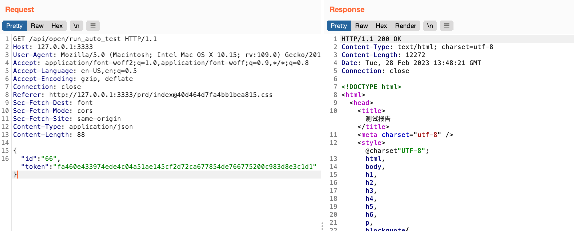The image size is (574, 231).
Task: Open the Response Render tab
Action: click(x=406, y=26)
